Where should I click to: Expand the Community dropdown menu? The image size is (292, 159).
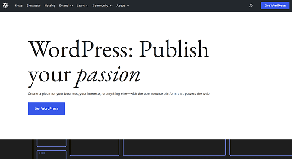tap(103, 6)
